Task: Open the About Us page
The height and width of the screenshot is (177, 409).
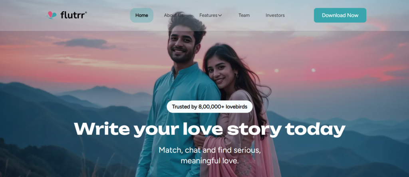Action: pyautogui.click(x=174, y=15)
